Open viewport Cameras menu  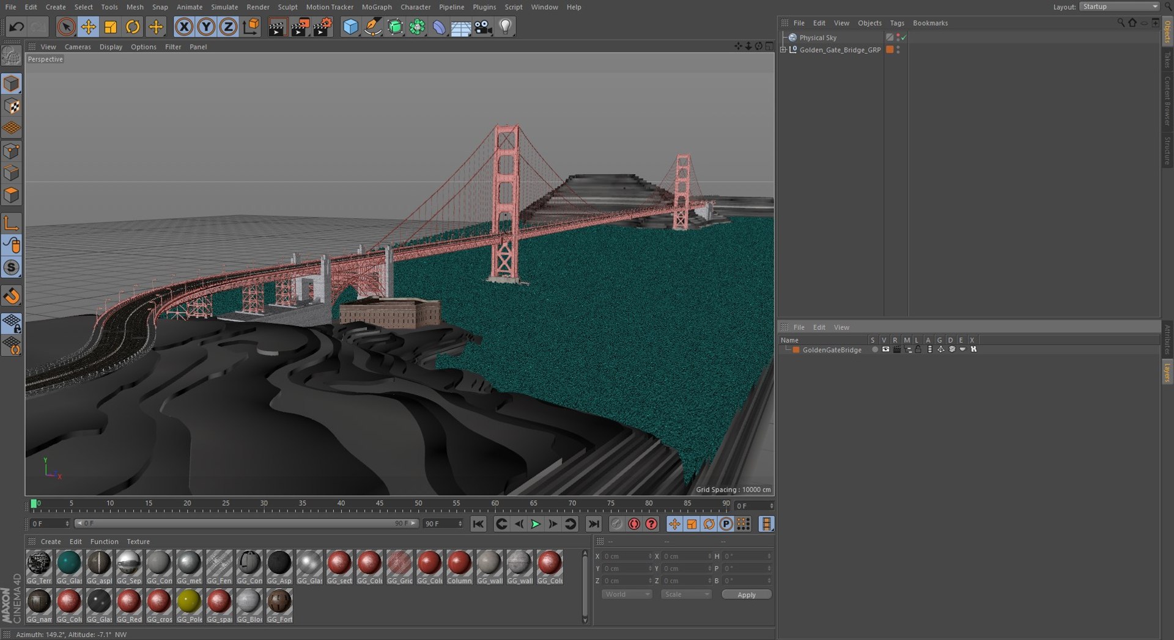pos(78,46)
